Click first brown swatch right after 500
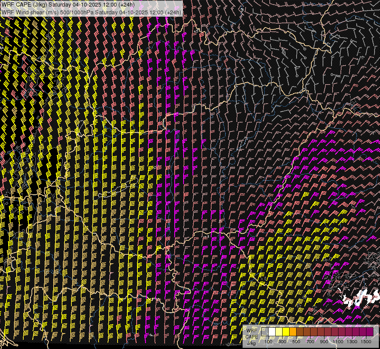 300,332
